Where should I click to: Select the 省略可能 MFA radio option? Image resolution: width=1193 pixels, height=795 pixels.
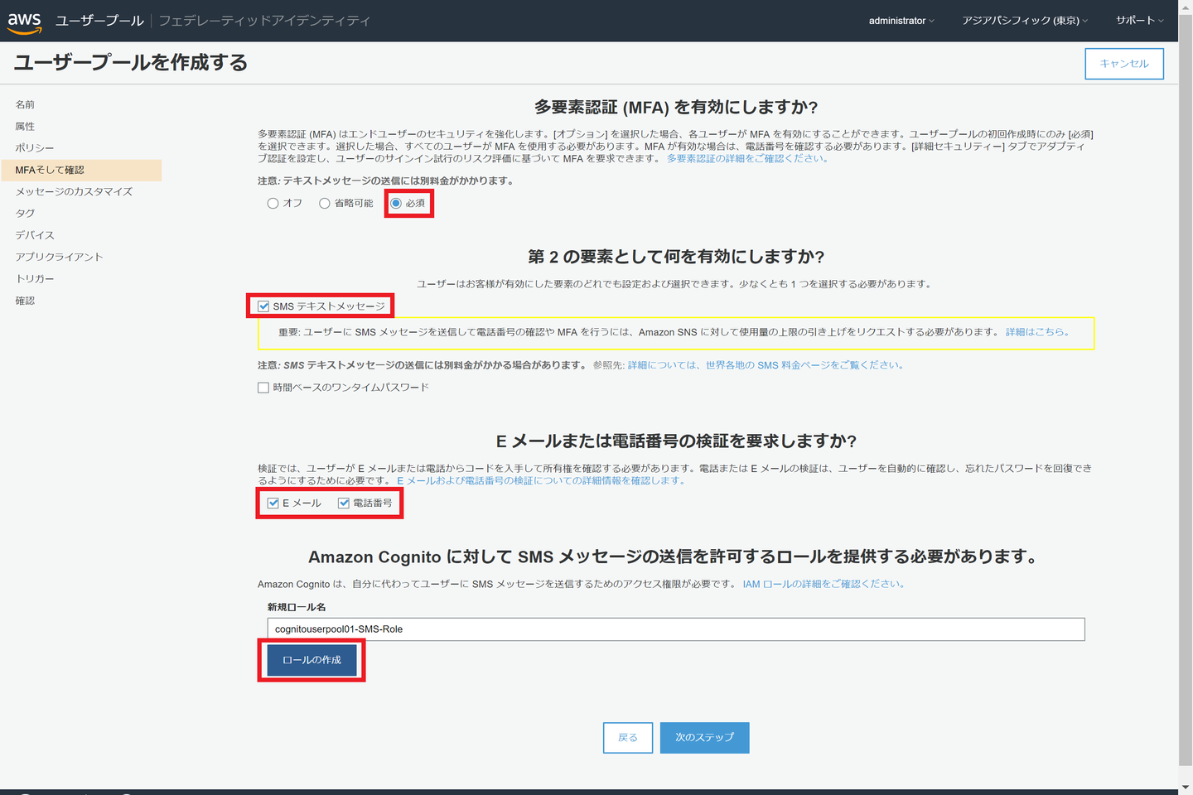tap(325, 203)
